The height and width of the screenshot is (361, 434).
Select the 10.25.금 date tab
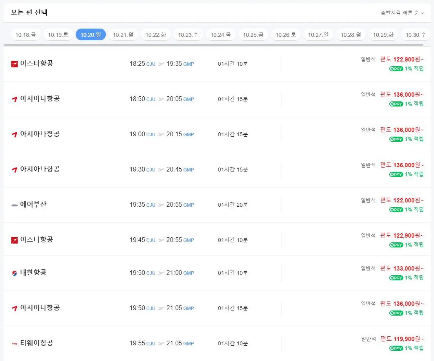pos(253,34)
